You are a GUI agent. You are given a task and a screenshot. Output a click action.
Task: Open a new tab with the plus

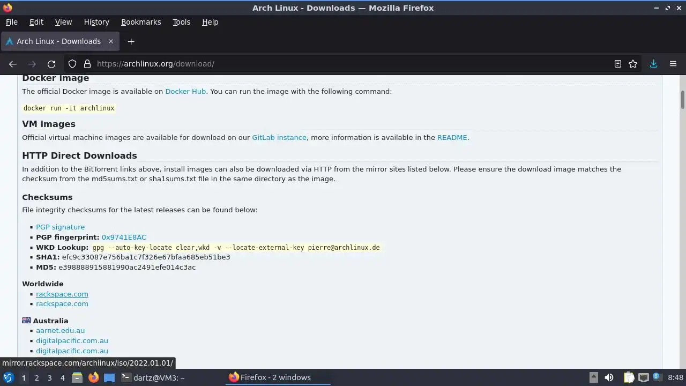[131, 41]
